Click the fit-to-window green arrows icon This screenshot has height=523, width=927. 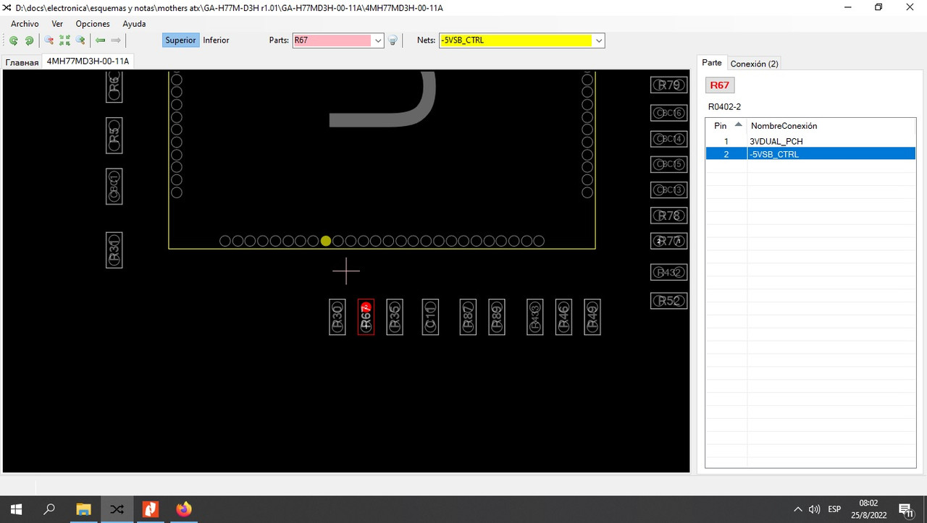(64, 41)
